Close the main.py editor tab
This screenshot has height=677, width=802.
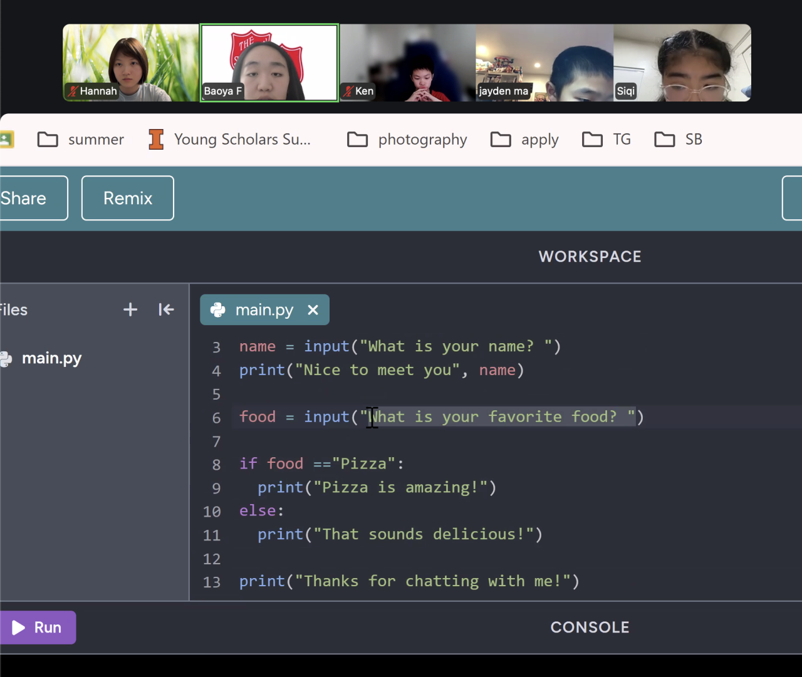click(x=313, y=310)
